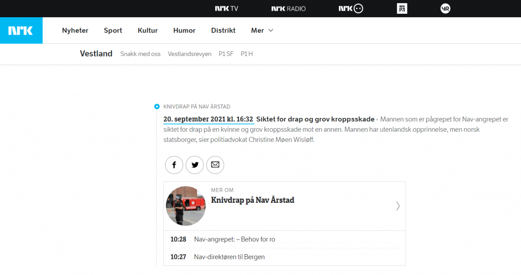Viewport: 521px width, 275px height.
Task: Share article on Twitter
Action: 194,165
